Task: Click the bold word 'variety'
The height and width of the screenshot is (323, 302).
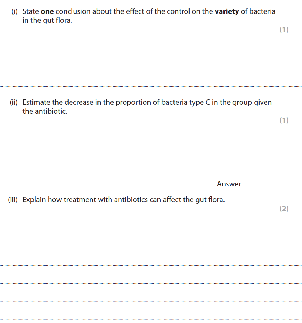Action: pyautogui.click(x=227, y=11)
